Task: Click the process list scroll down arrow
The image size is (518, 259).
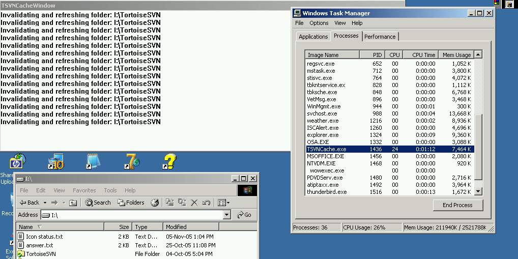Action: coord(478,191)
